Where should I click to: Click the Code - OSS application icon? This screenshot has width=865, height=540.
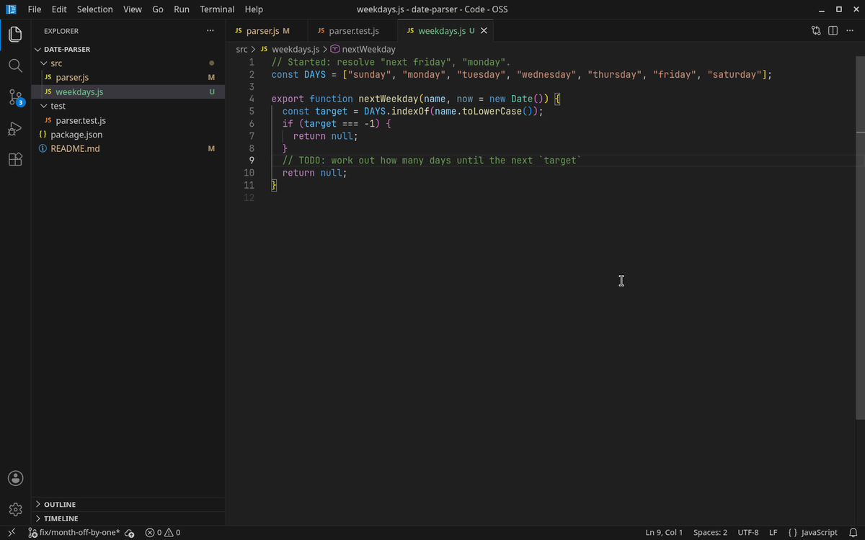tap(11, 9)
